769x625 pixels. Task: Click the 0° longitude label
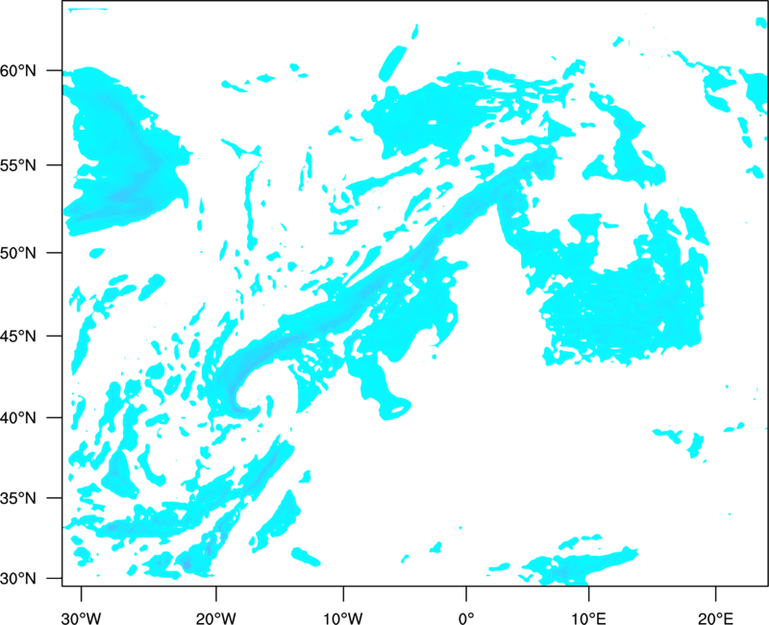tap(466, 618)
